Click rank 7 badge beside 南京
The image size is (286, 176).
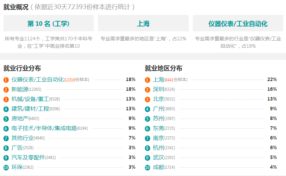coord(147,138)
